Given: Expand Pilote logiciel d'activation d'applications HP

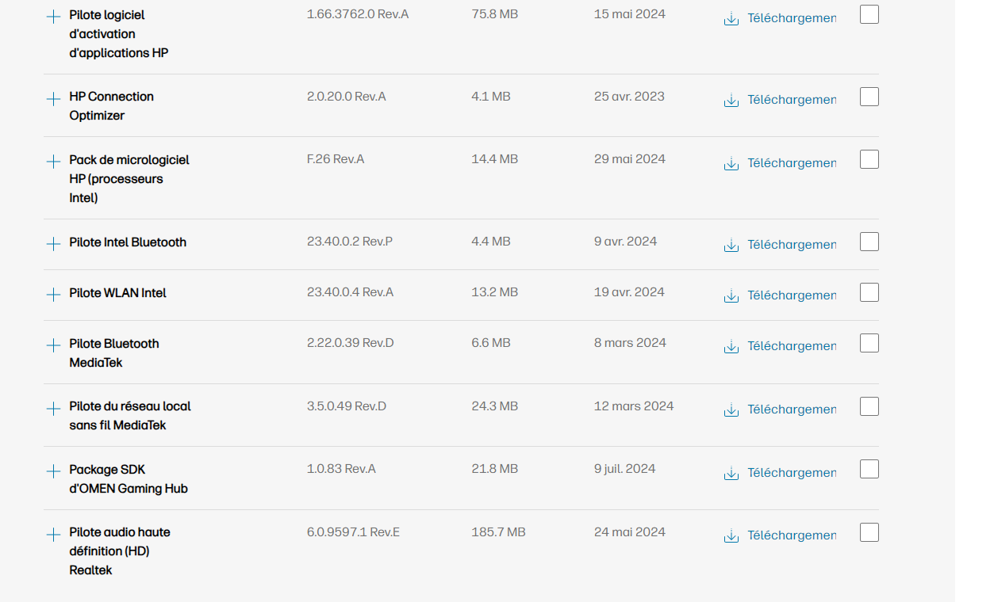Looking at the screenshot, I should point(53,16).
